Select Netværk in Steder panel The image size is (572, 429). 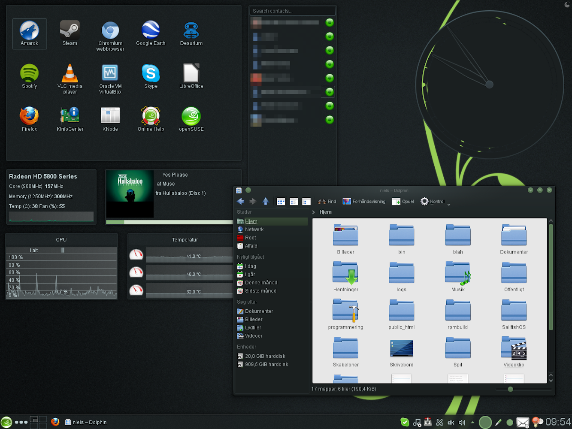(x=254, y=230)
